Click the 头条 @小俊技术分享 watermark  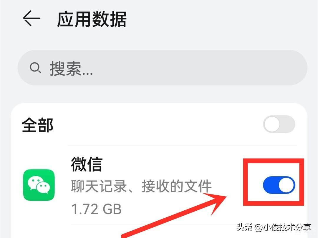274,227
